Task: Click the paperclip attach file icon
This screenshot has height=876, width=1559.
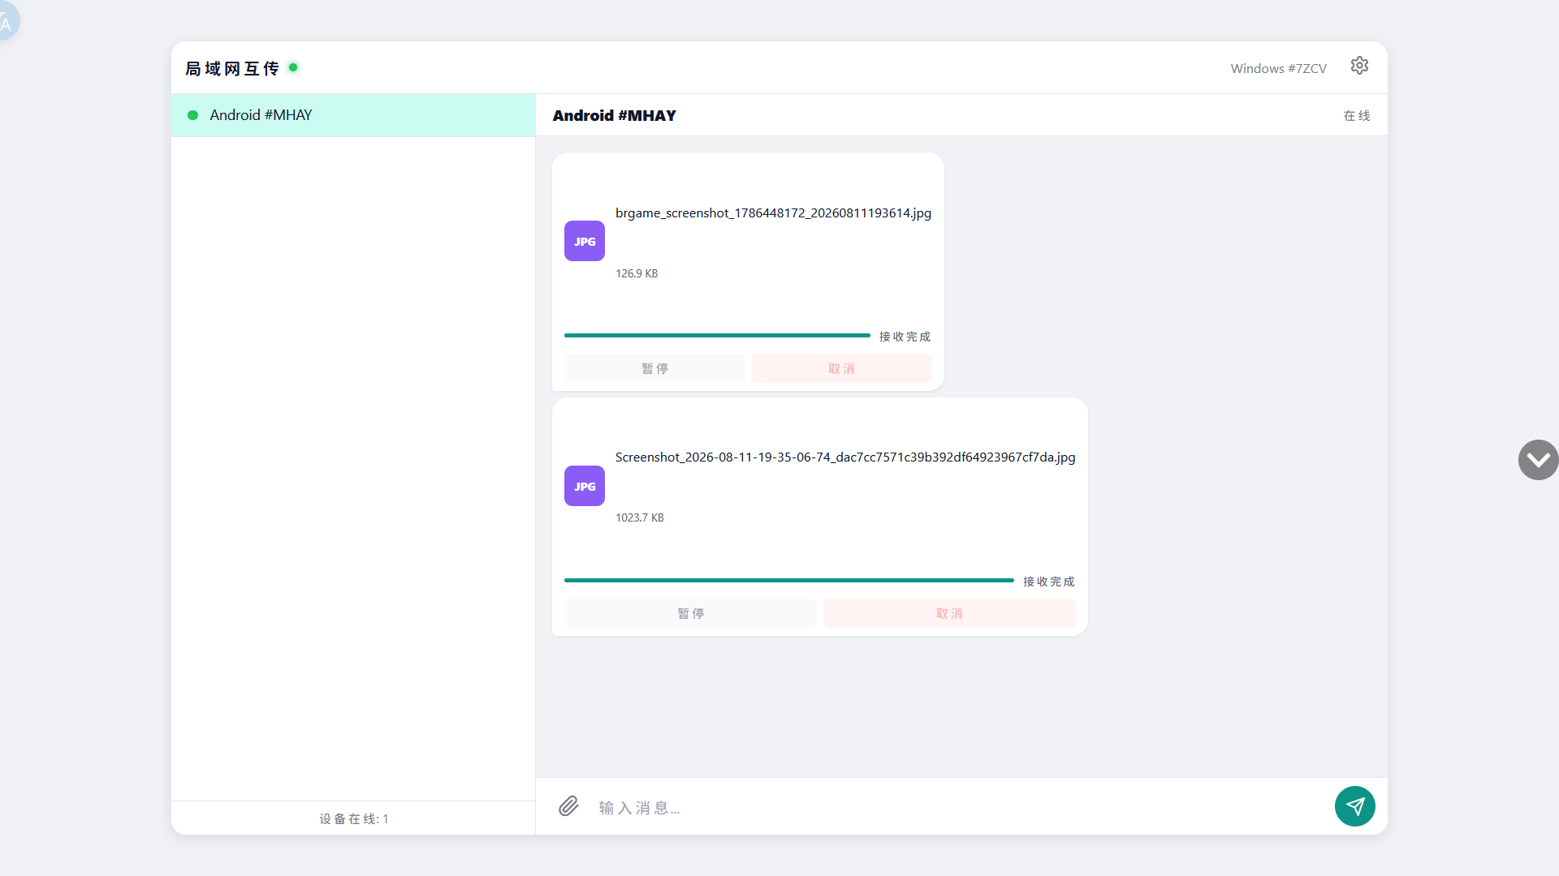Action: click(568, 805)
